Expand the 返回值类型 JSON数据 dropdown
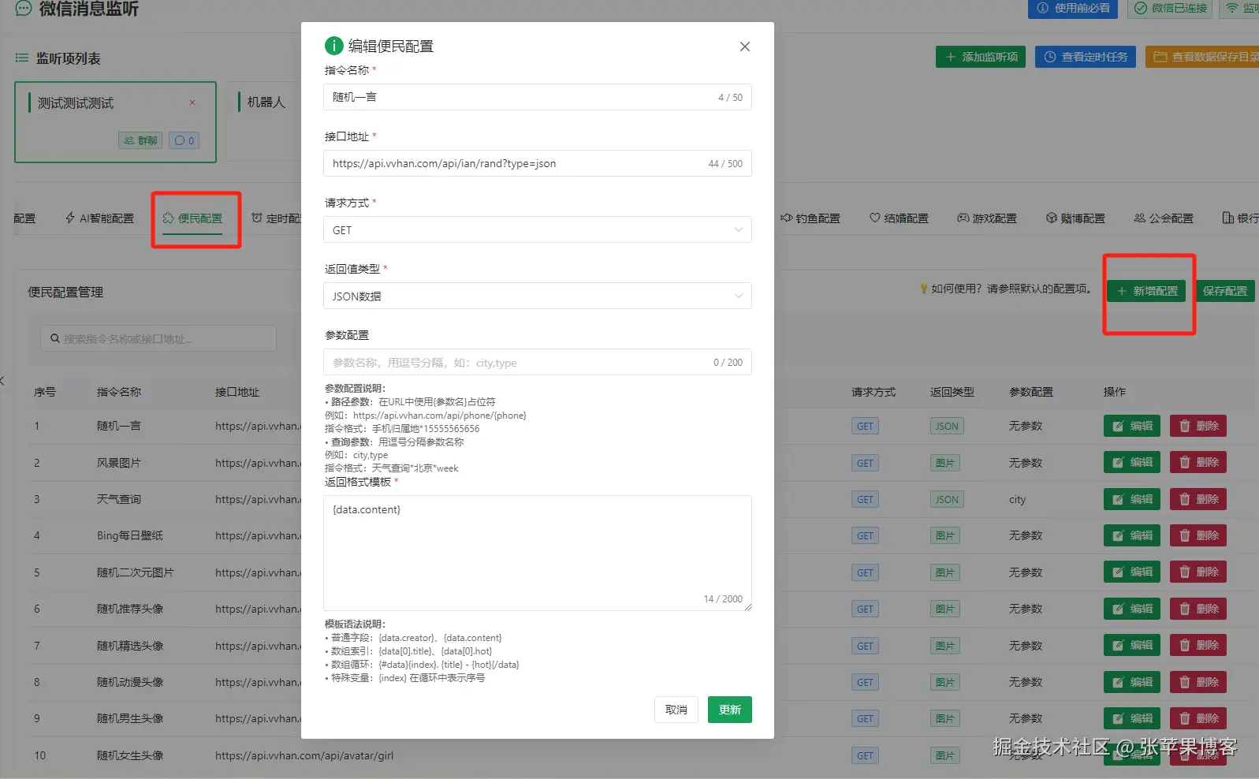The width and height of the screenshot is (1259, 779). click(537, 296)
